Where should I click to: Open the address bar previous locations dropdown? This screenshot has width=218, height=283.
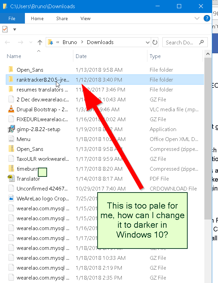pyautogui.click(x=147, y=42)
